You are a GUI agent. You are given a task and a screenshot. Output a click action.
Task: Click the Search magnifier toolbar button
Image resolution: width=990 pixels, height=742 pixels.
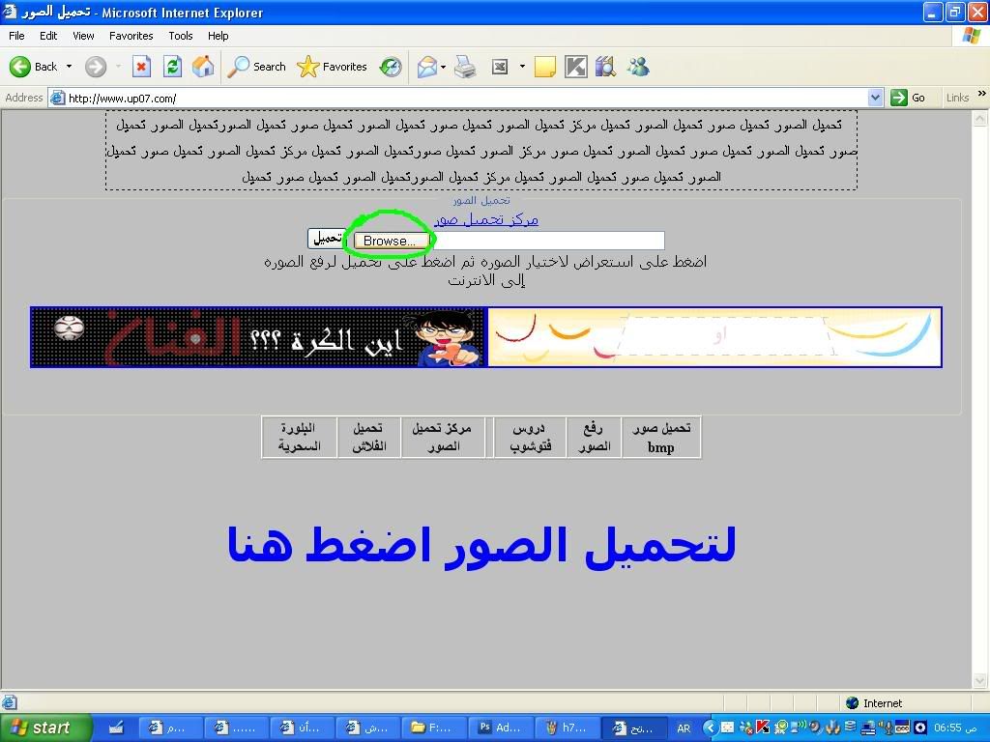[x=256, y=67]
